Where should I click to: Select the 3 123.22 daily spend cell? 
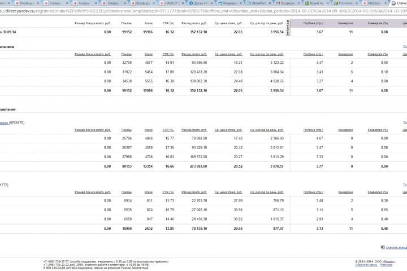tap(277, 63)
